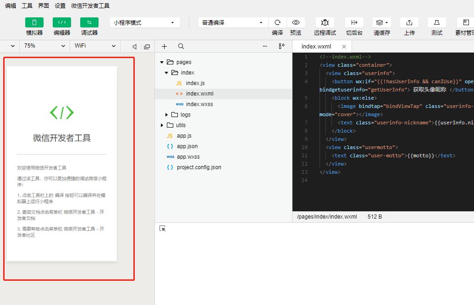
Task: Click the 上传 label
Action: pos(409,33)
